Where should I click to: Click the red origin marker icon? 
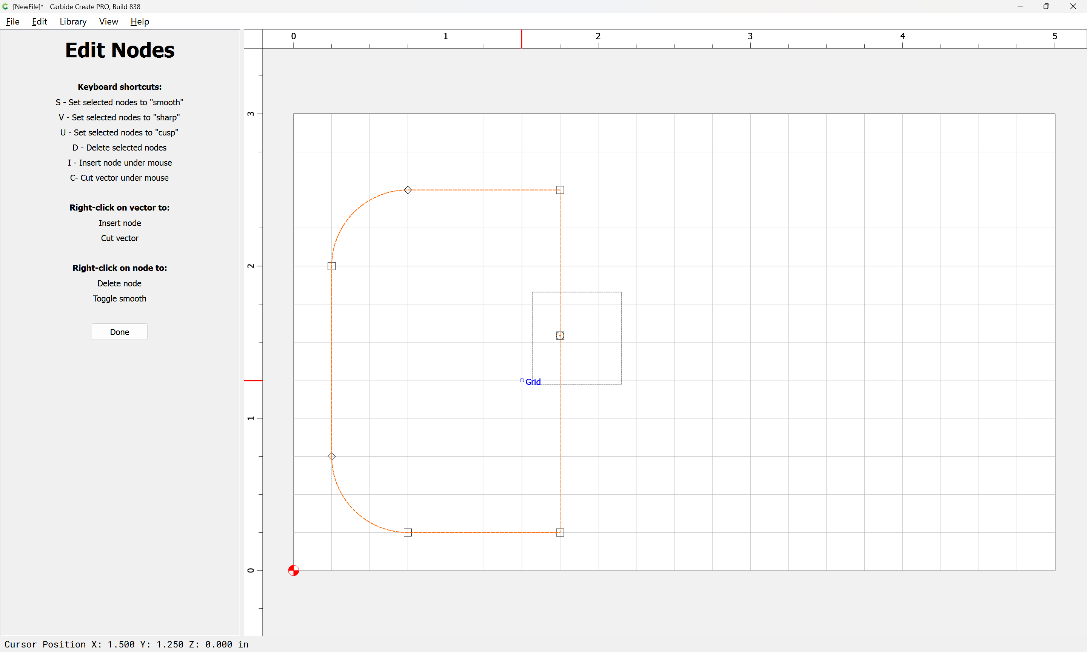[294, 570]
